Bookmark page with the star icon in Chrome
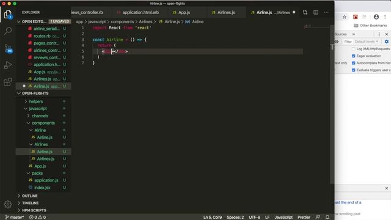 point(345,17)
